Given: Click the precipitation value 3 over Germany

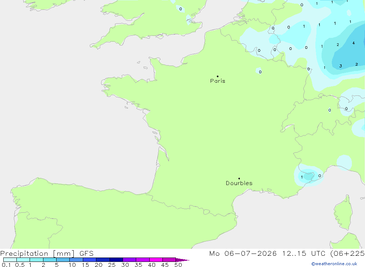Looking at the screenshot, I should coord(341,66).
